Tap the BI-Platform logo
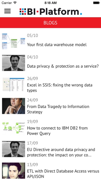Screen dimensions: 101x179 [51, 12]
